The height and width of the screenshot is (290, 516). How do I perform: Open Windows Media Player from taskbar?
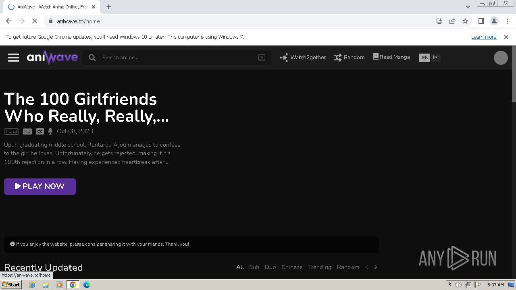(59, 285)
